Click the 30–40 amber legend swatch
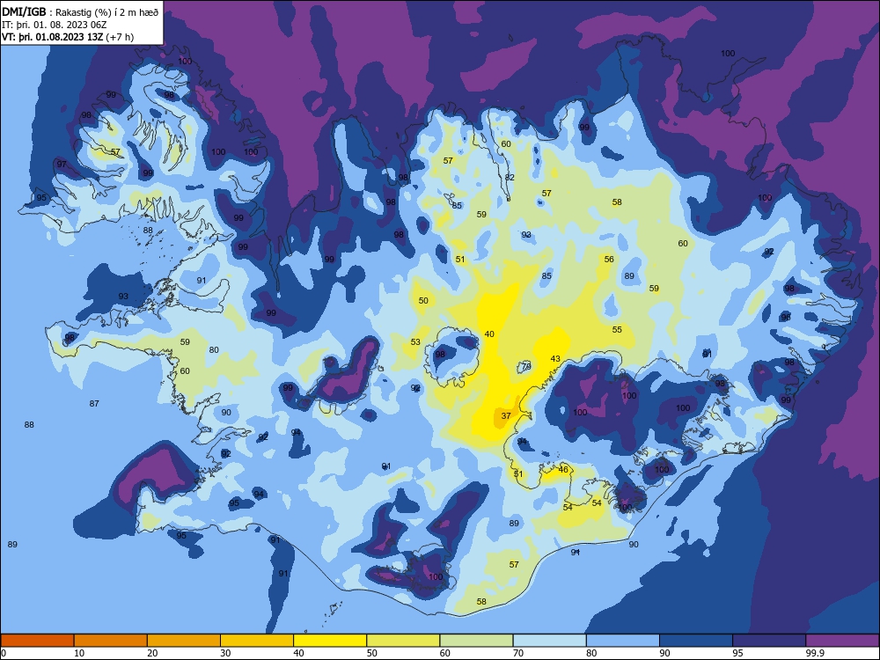The width and height of the screenshot is (880, 660). point(257,641)
